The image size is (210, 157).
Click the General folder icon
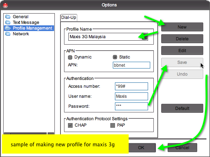8,17
